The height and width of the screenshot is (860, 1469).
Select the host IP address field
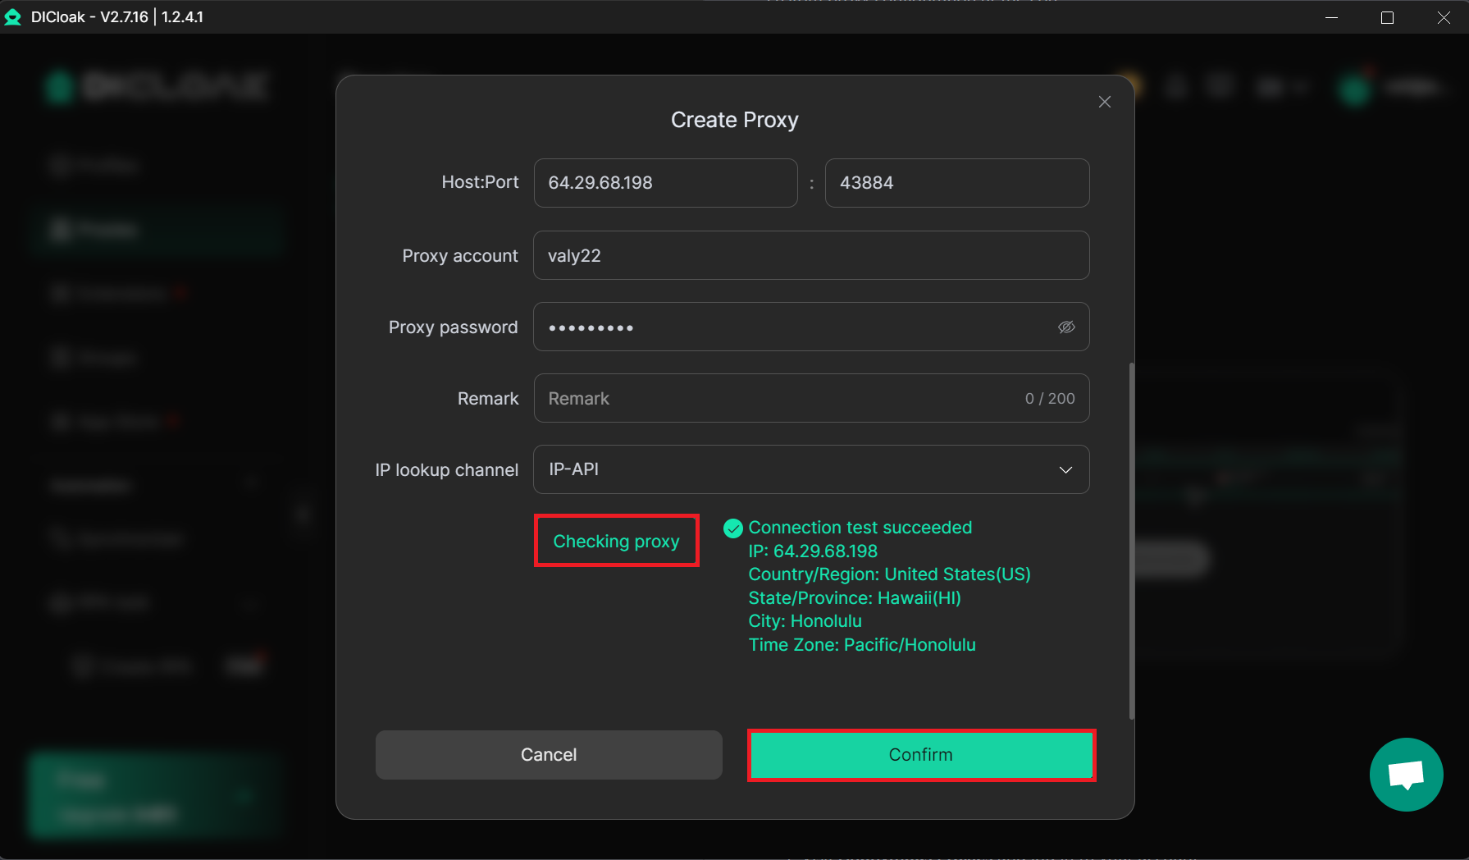tap(665, 183)
